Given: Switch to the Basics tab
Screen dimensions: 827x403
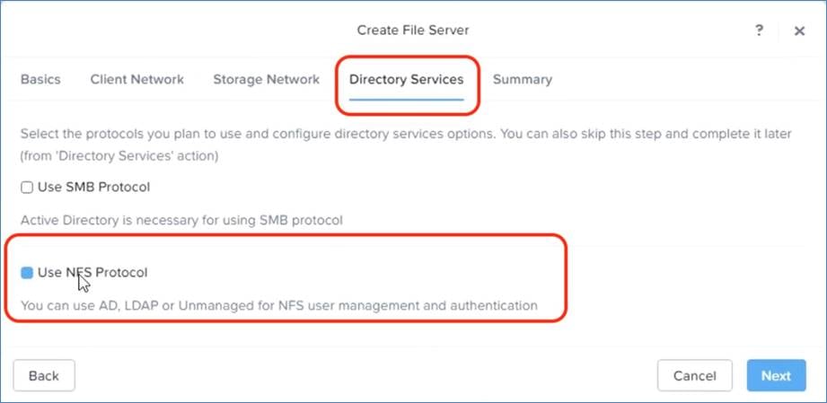Looking at the screenshot, I should pos(40,80).
